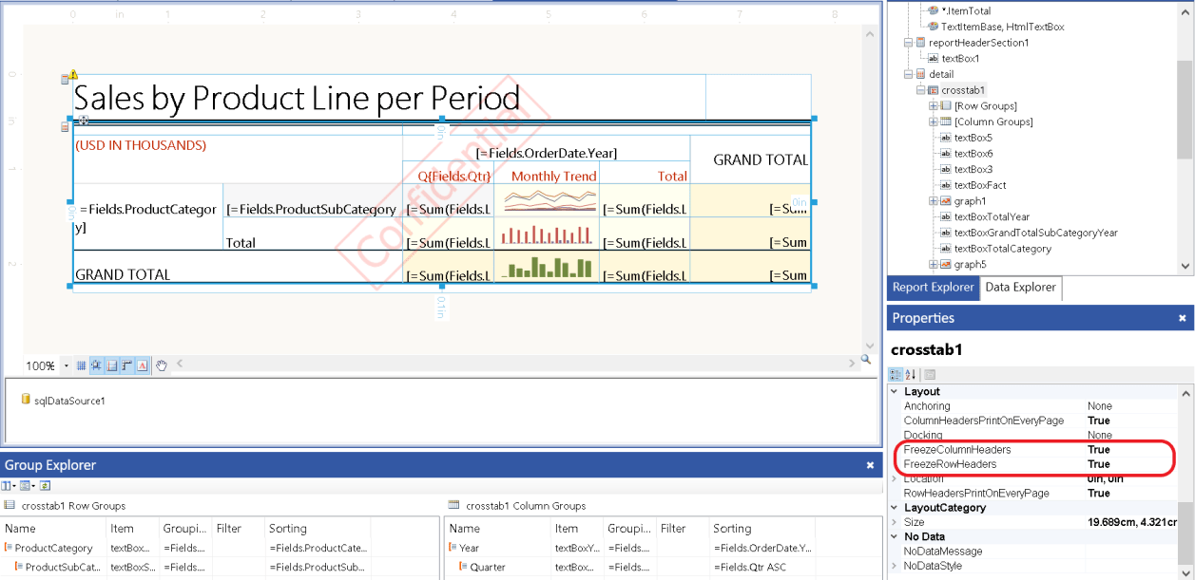Refresh groups using the Group Explorer refresh icon

pos(45,485)
